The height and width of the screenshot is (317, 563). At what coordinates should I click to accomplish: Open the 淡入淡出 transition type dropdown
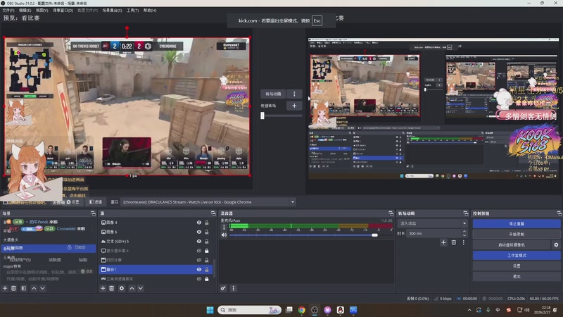[x=433, y=223]
